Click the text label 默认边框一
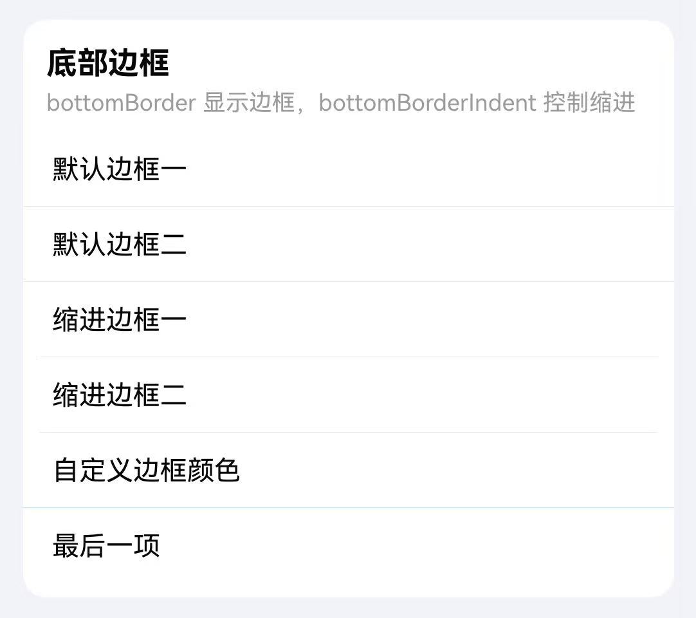The height and width of the screenshot is (618, 696). (x=119, y=169)
